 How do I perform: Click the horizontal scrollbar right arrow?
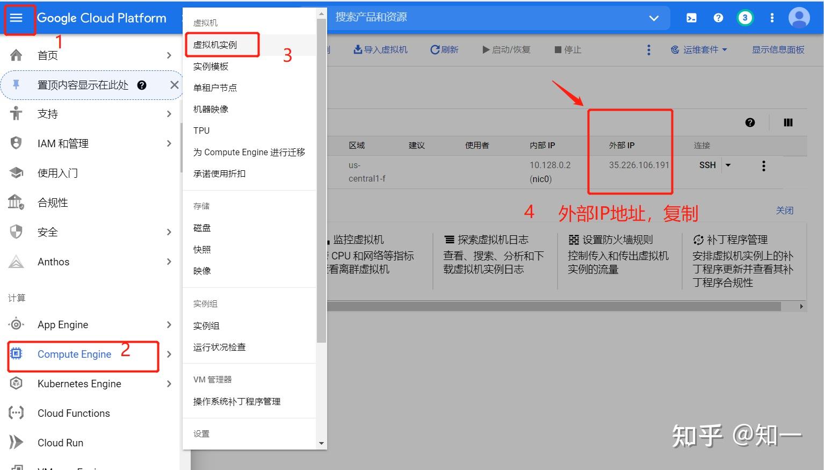pyautogui.click(x=801, y=306)
